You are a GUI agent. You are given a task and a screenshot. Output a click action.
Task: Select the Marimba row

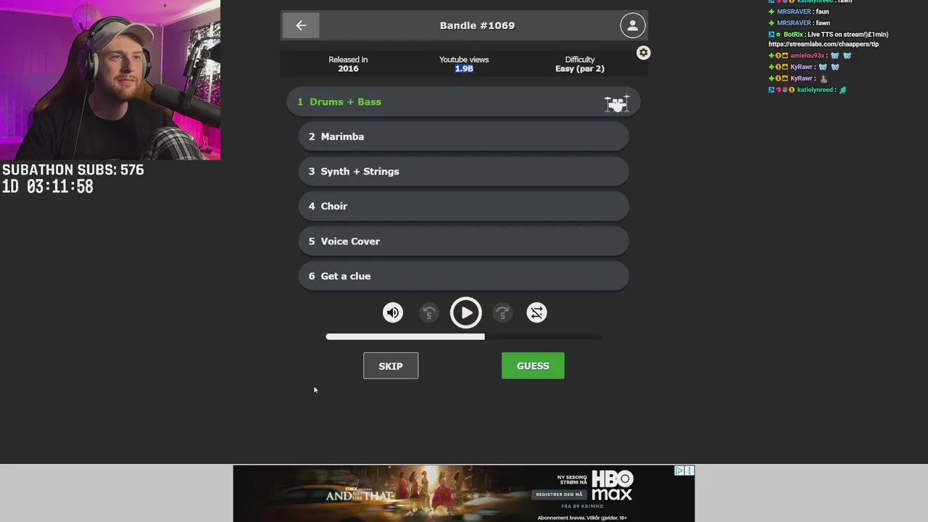(x=464, y=136)
